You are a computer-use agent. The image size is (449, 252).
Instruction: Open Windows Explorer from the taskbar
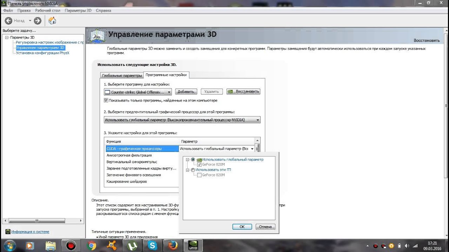tap(51, 246)
